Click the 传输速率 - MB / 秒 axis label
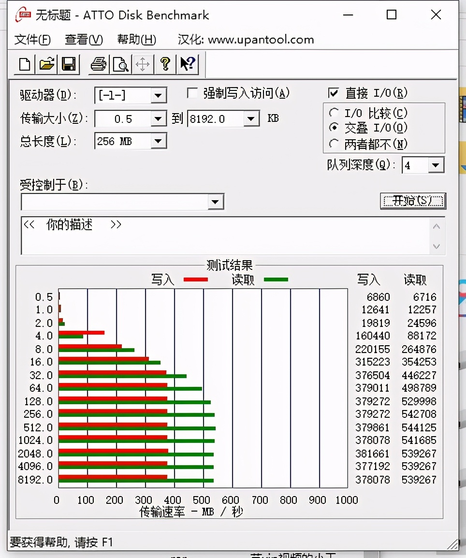 (191, 512)
